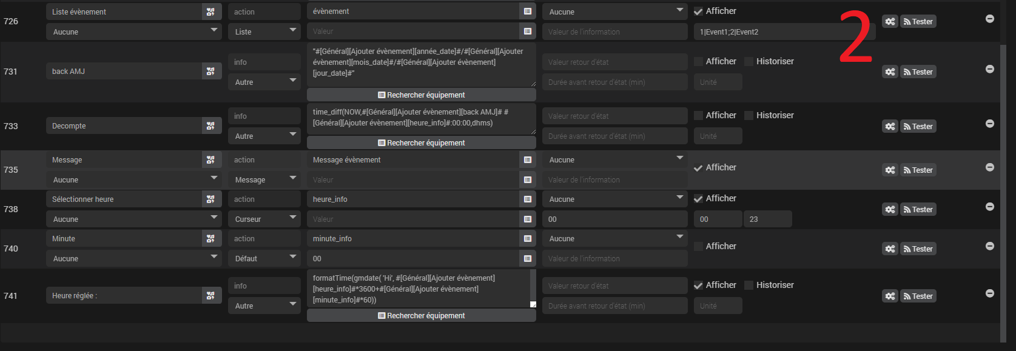Viewport: 1016px width, 351px height.
Task: Remove the Sélectionner heure command row
Action: 989,207
